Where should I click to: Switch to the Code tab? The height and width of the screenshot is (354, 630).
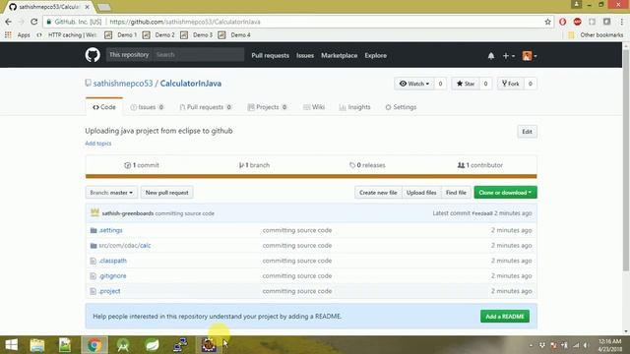(x=104, y=107)
